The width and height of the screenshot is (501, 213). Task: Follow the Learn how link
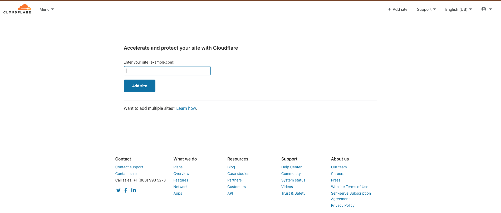[x=186, y=108]
